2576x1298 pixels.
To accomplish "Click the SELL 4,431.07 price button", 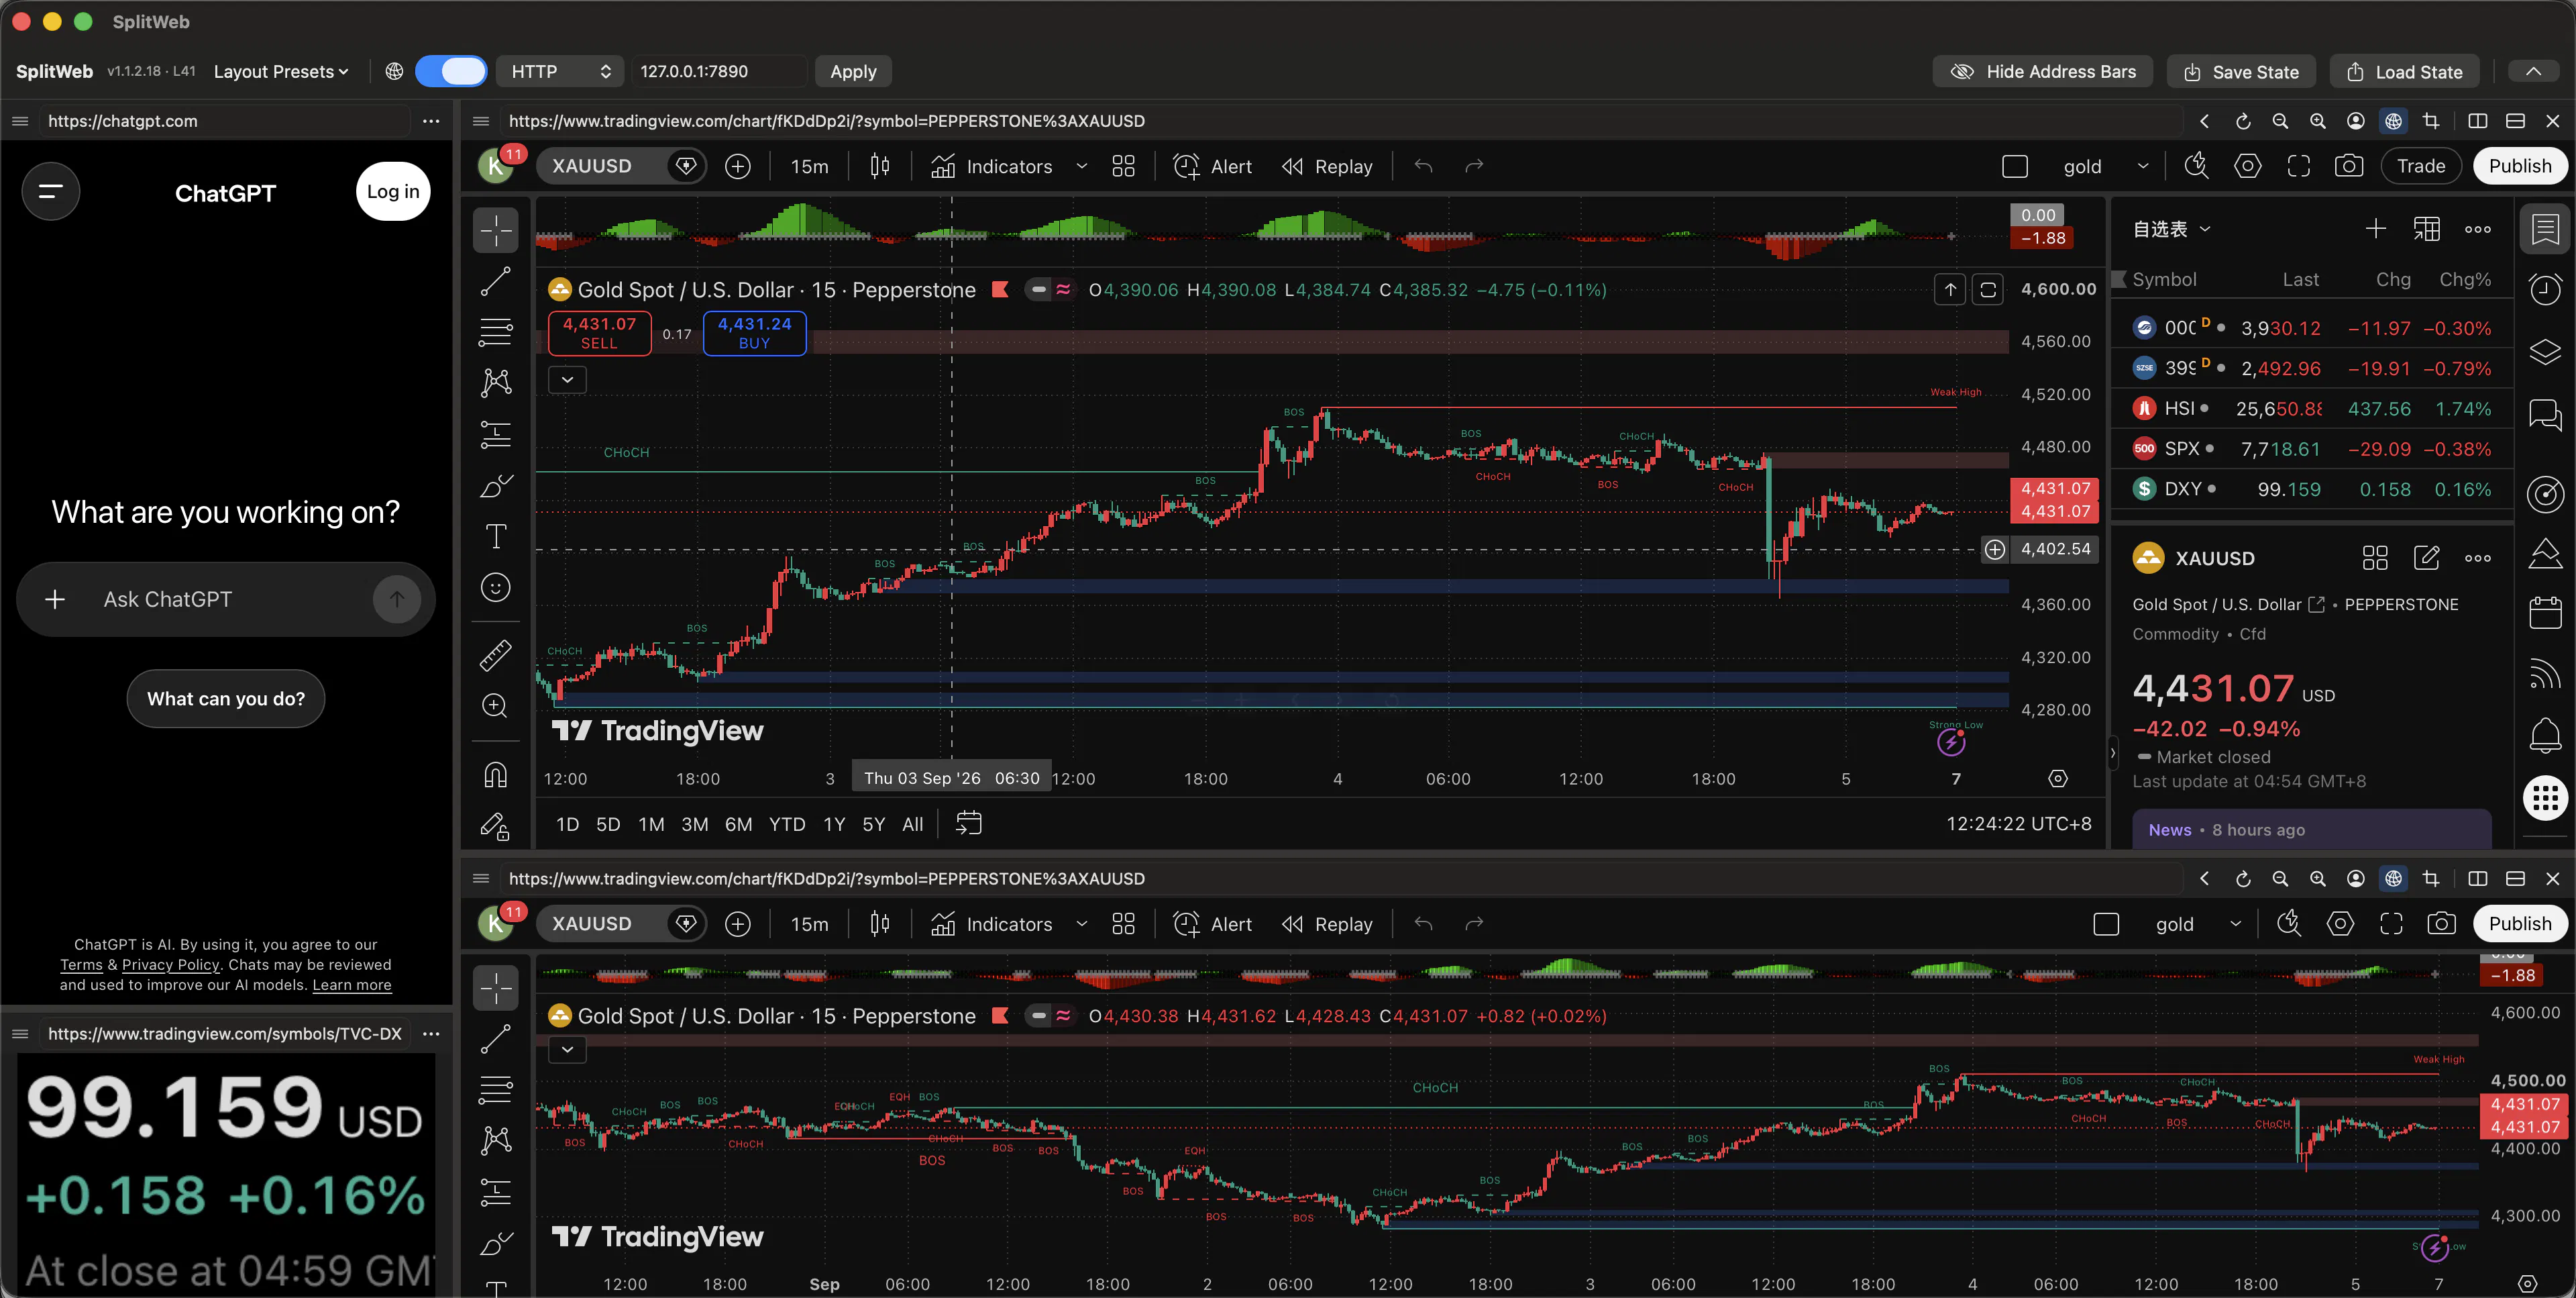I will (599, 334).
